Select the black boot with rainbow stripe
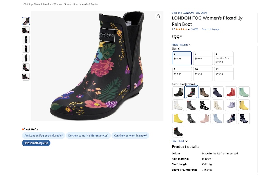Screen dimensions: 258x175 point(178,132)
